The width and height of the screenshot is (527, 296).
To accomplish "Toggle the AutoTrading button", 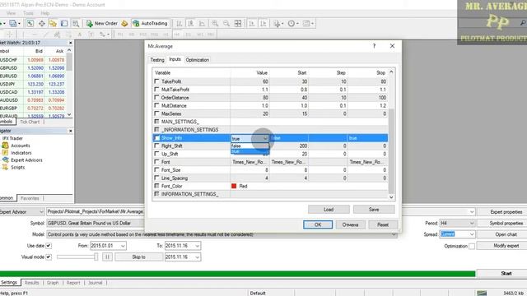I will click(150, 24).
